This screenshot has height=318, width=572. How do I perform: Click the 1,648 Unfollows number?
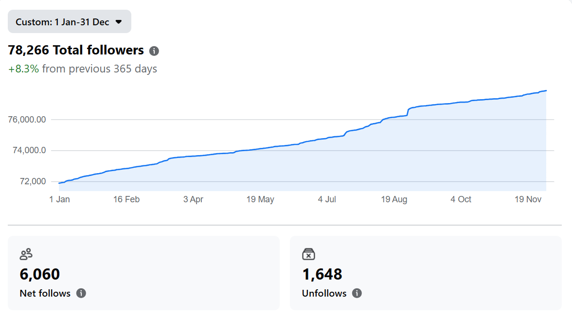(x=322, y=274)
